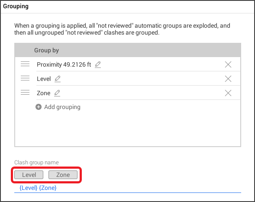The height and width of the screenshot is (202, 255).
Task: Insert the Level token into clash group name
Action: 29,175
